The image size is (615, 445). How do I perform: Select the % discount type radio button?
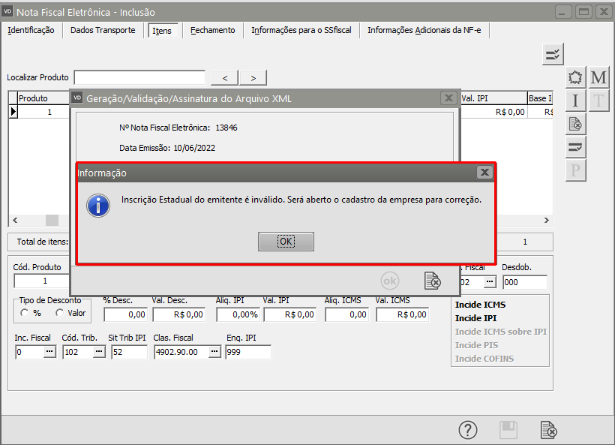[x=25, y=313]
